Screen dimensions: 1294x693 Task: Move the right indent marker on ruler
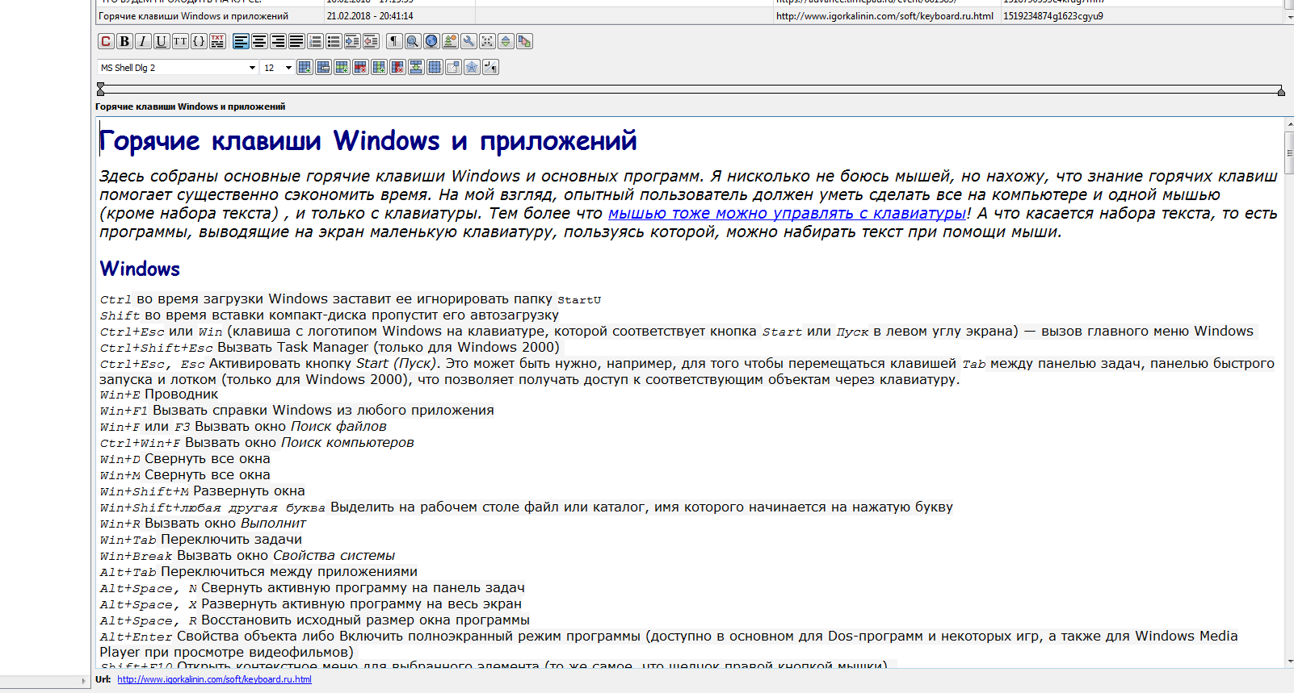1281,91
